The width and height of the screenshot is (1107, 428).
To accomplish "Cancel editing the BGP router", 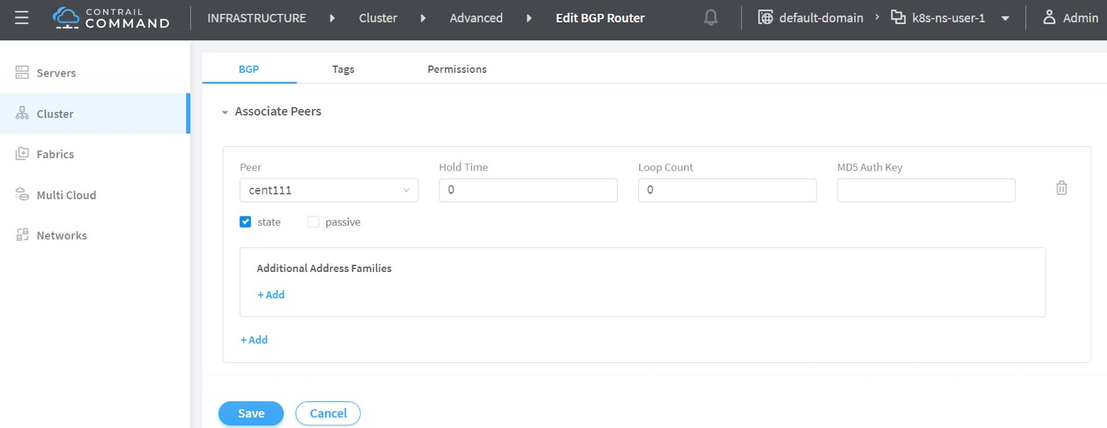I will (x=328, y=413).
